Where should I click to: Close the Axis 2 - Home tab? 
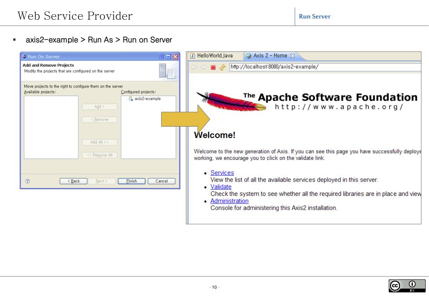[x=292, y=55]
